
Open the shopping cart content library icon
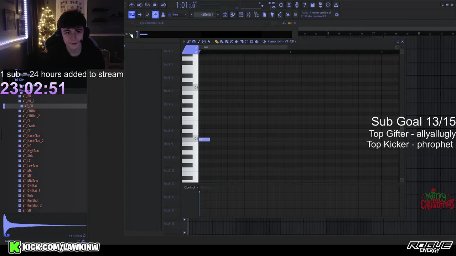pyautogui.click(x=295, y=15)
